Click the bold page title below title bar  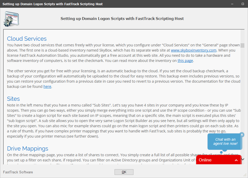click(x=122, y=18)
